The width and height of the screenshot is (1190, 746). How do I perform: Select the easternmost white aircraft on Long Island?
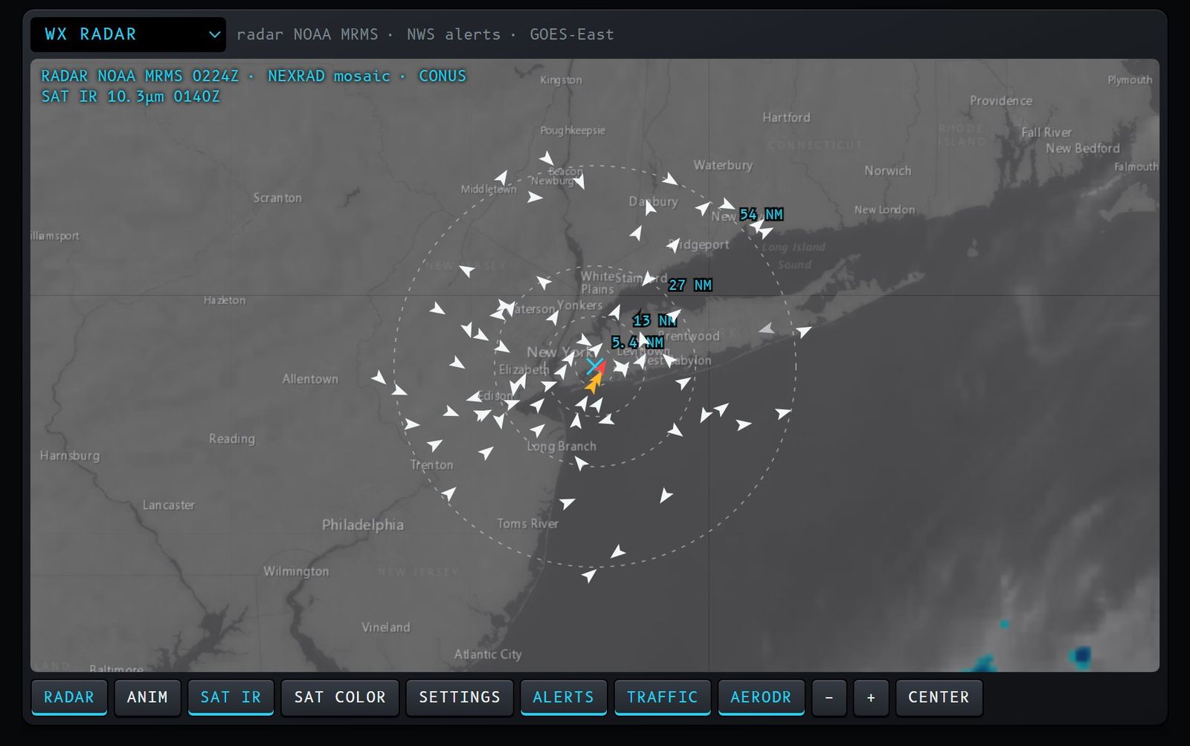coord(804,331)
